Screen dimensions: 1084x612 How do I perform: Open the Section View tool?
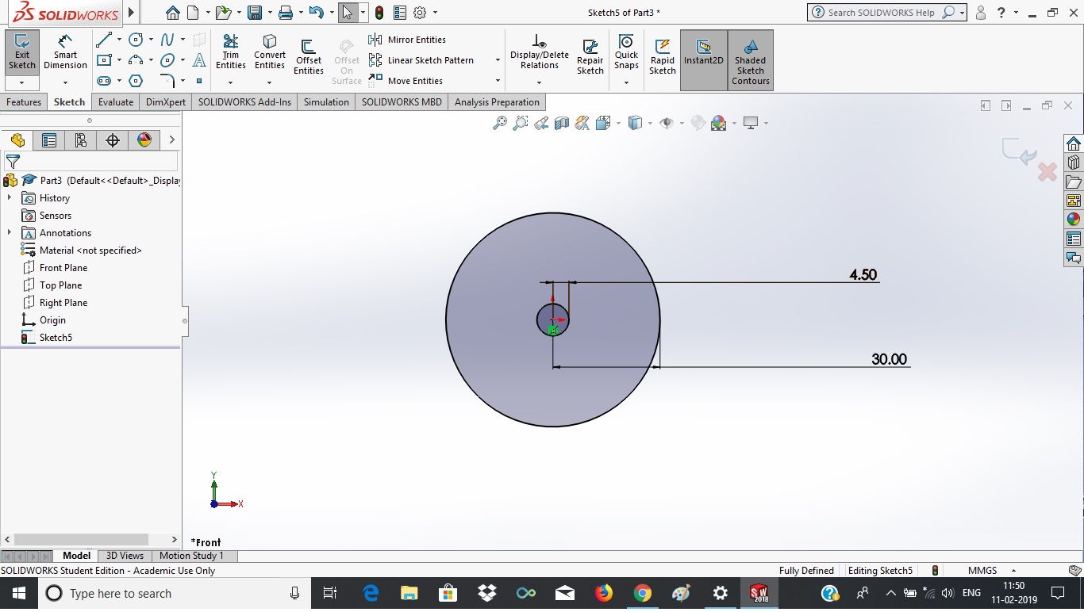click(x=562, y=123)
